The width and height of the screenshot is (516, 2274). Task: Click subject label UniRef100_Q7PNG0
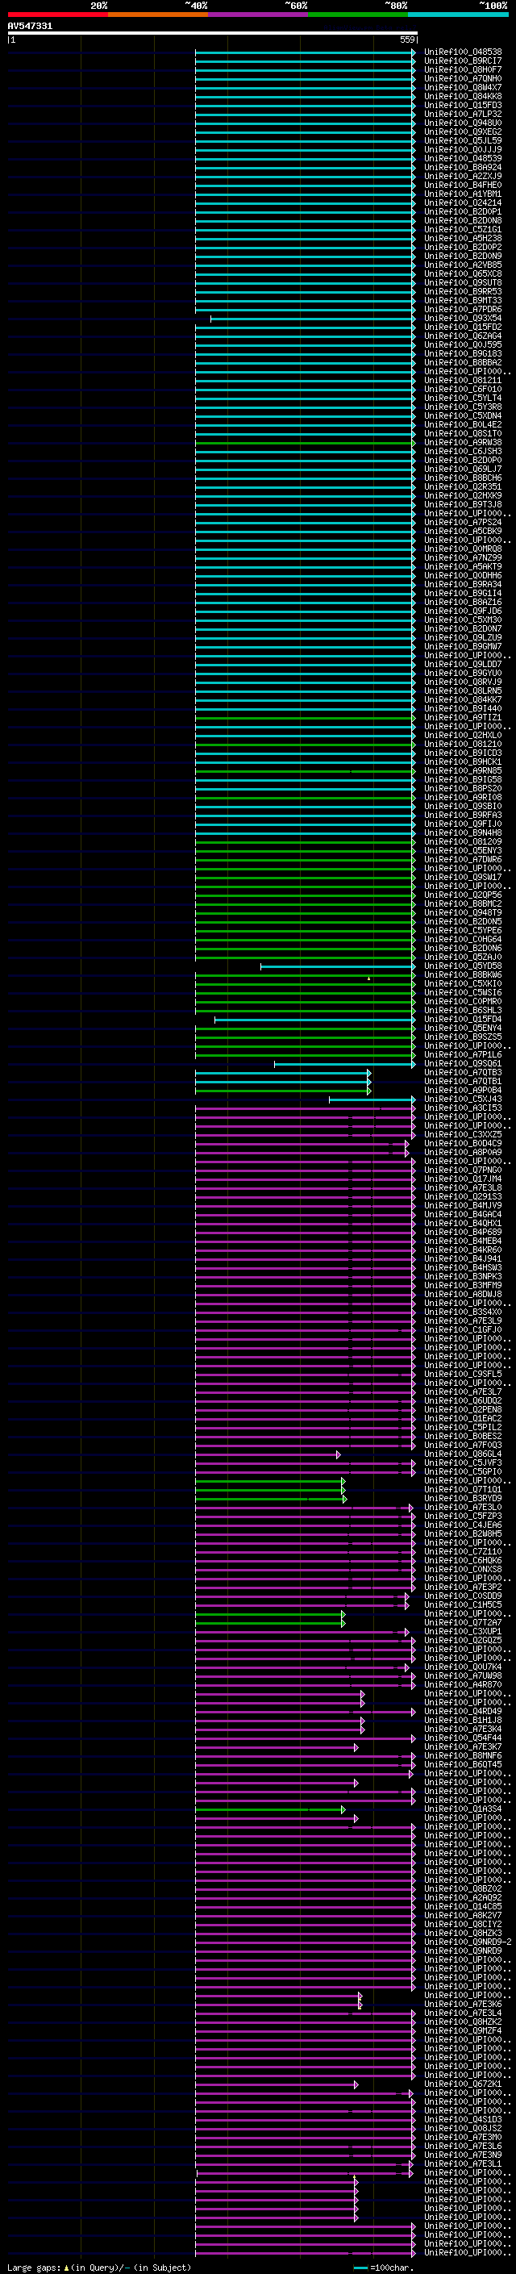[x=463, y=1170]
